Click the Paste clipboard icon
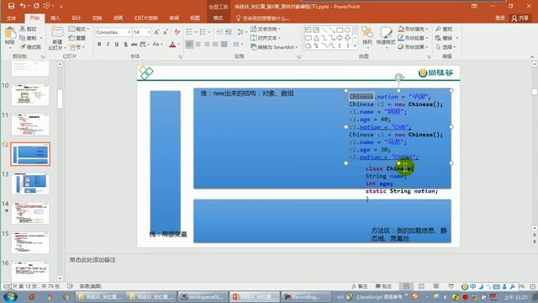This screenshot has width=538, height=303. click(x=10, y=34)
